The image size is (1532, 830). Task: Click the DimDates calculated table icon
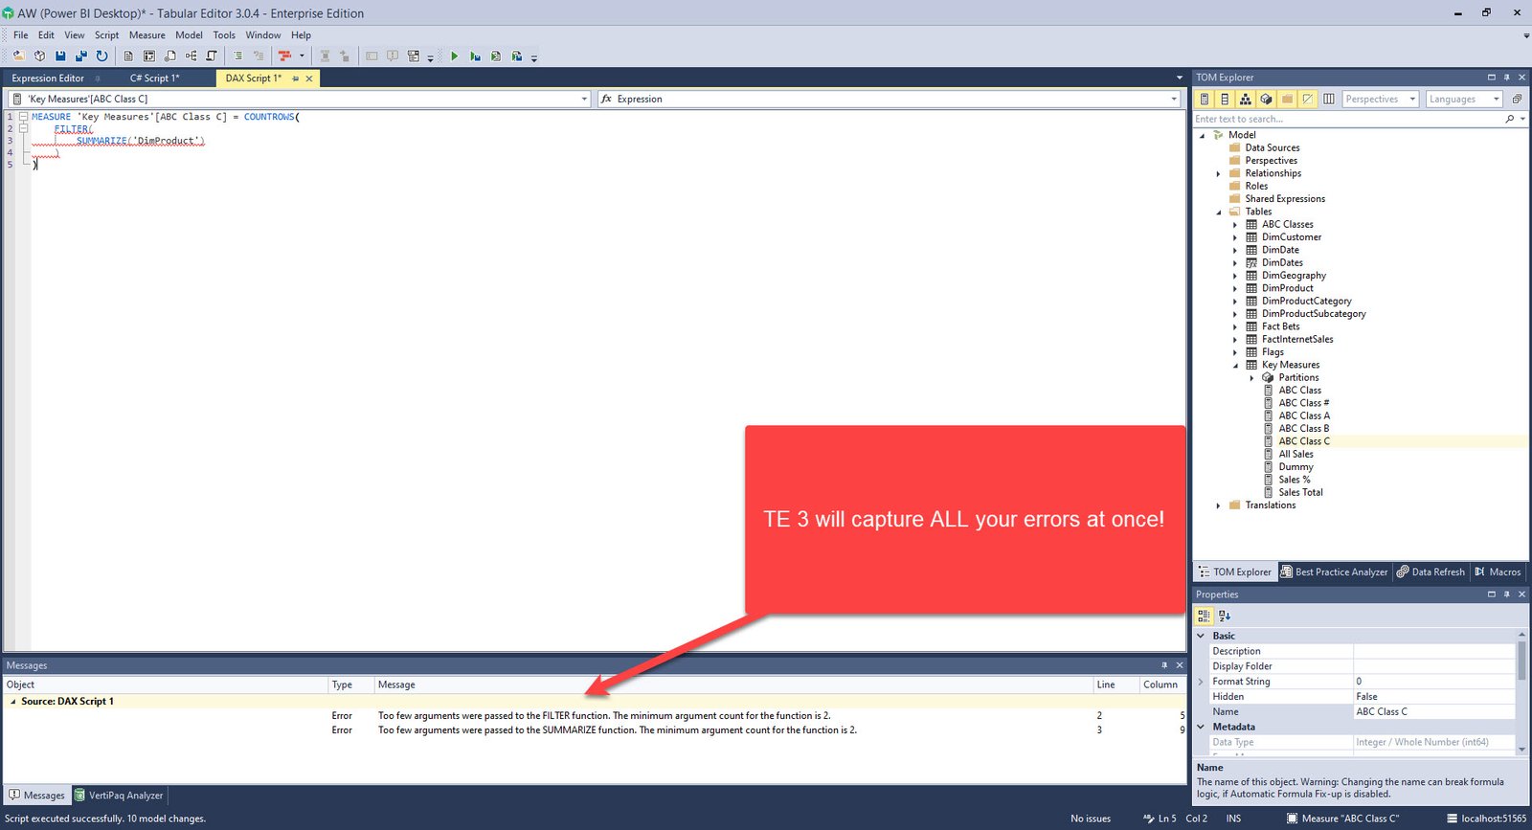point(1251,262)
